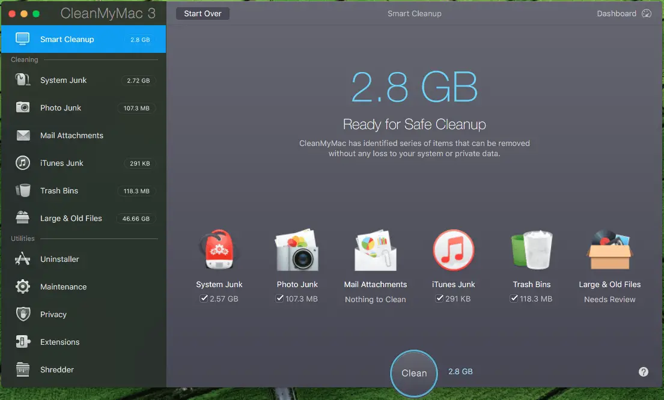Click the Start Over button
664x400 pixels.
coord(203,14)
